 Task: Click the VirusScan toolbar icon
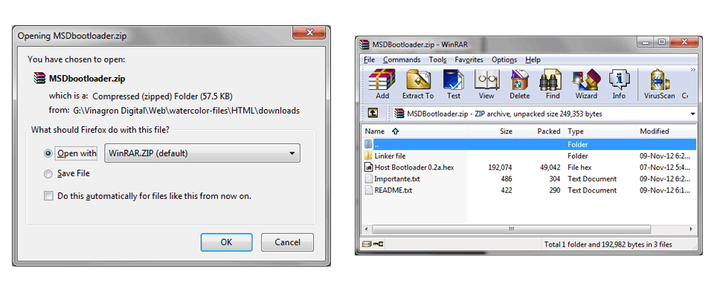(x=660, y=84)
